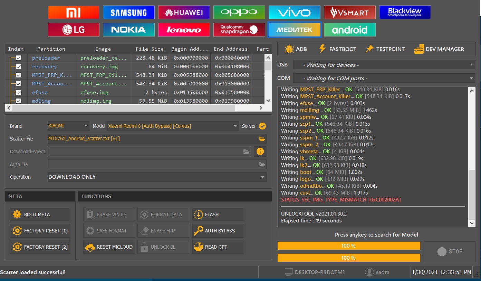481x281 pixels.
Task: Select the Vivo brand tile
Action: 295,12
